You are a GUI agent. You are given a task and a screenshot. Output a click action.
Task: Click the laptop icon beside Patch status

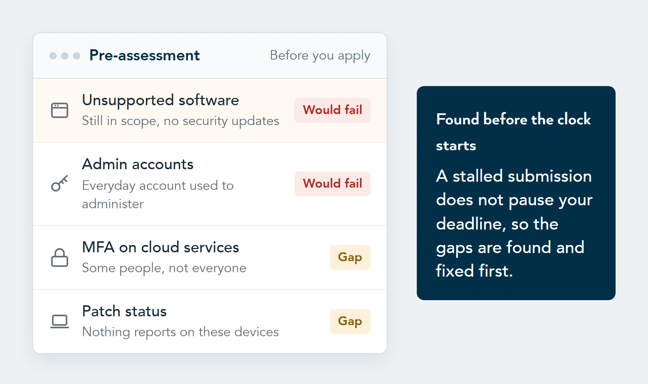click(60, 321)
